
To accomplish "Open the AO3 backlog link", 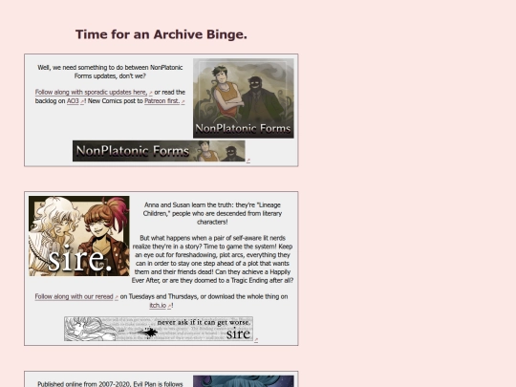I will click(73, 101).
